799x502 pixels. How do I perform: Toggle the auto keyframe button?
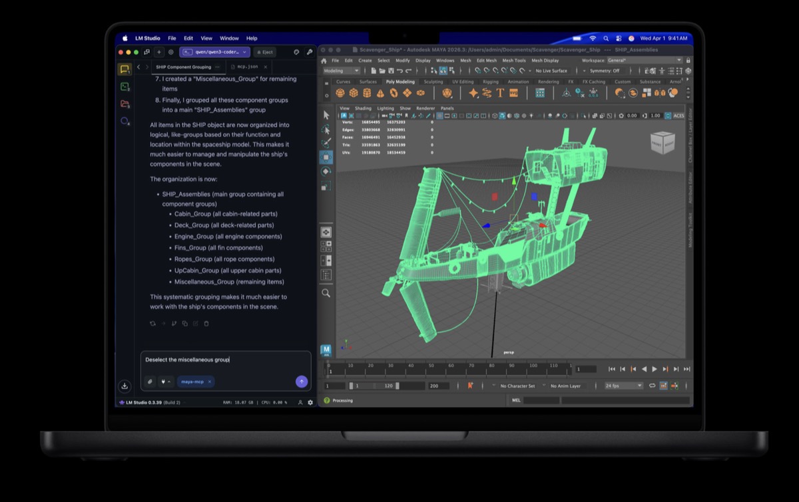coord(470,386)
